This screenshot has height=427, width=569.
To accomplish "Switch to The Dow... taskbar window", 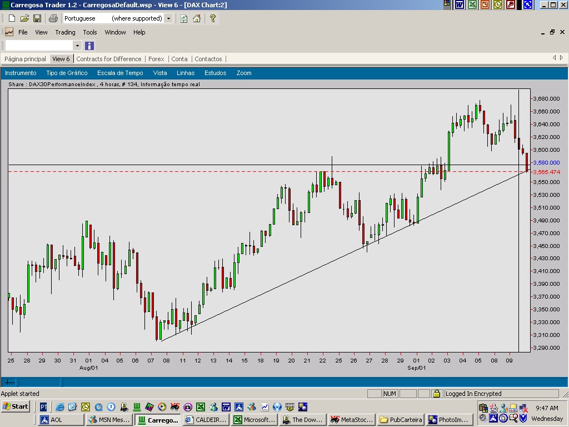I will tap(303, 420).
